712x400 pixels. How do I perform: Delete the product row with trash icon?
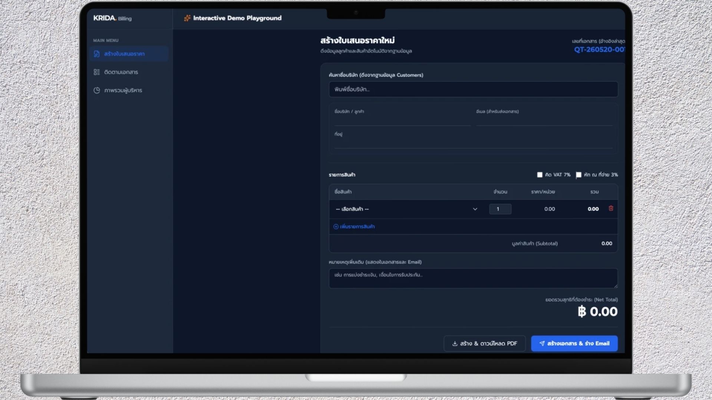click(x=611, y=209)
